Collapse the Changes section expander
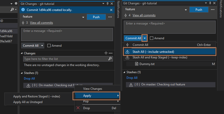The image size is (224, 114). click(22, 53)
